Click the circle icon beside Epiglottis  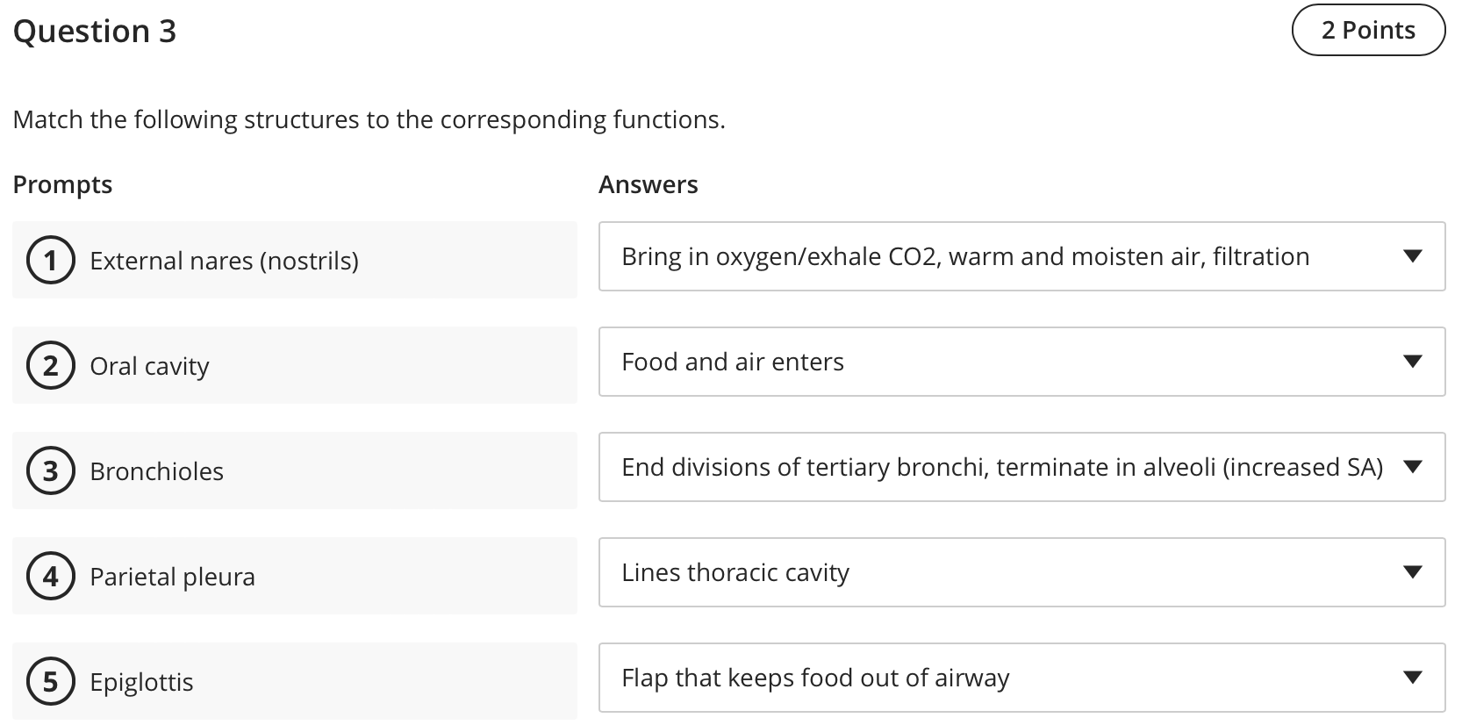pyautogui.click(x=51, y=681)
